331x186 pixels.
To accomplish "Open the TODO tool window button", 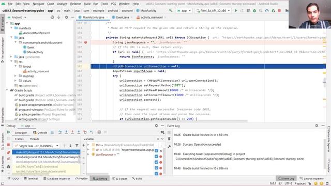I will click(13, 178).
